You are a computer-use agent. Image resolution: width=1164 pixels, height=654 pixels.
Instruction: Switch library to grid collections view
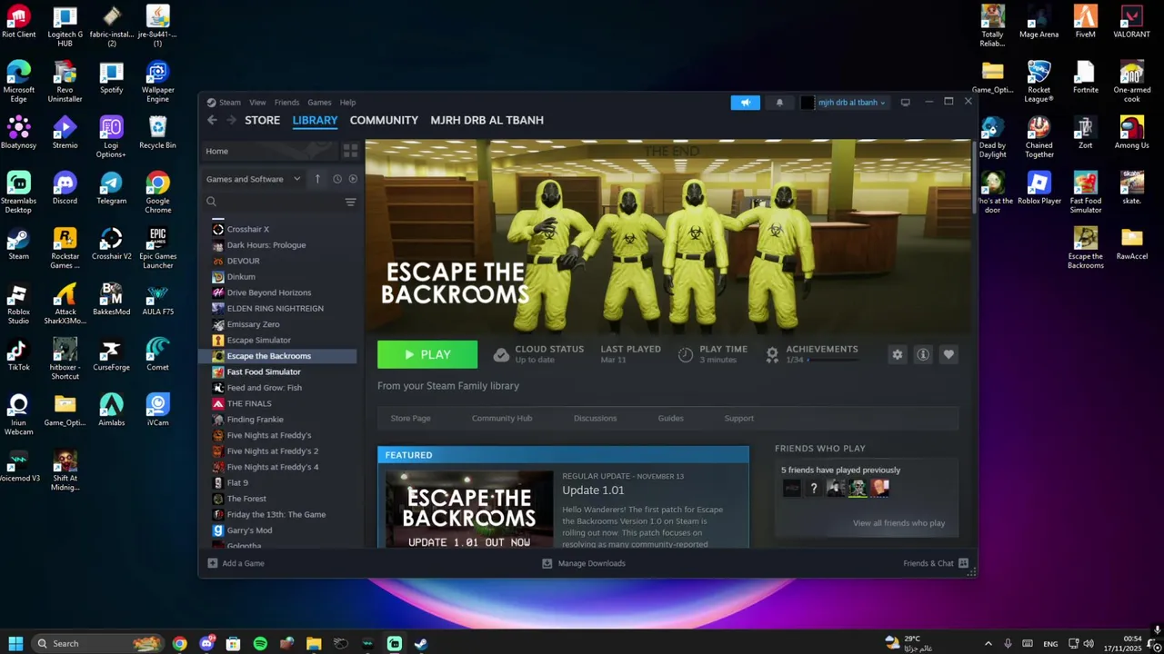pyautogui.click(x=350, y=151)
